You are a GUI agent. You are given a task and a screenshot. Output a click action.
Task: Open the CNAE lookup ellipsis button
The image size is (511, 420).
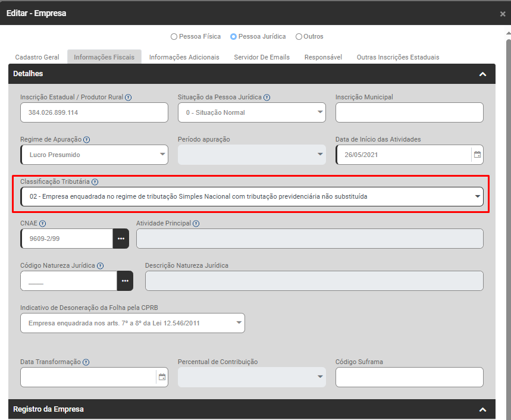tap(121, 239)
